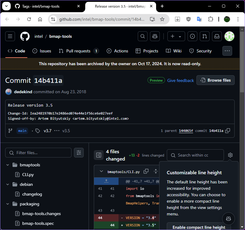Image resolution: width=245 pixels, height=230 pixels.
Task: Open the file filter options icon
Action: pyautogui.click(x=79, y=153)
